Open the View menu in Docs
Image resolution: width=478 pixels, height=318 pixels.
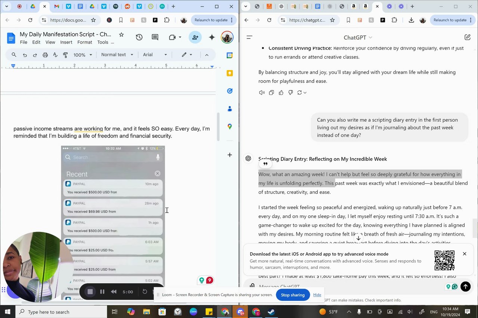coord(50,42)
